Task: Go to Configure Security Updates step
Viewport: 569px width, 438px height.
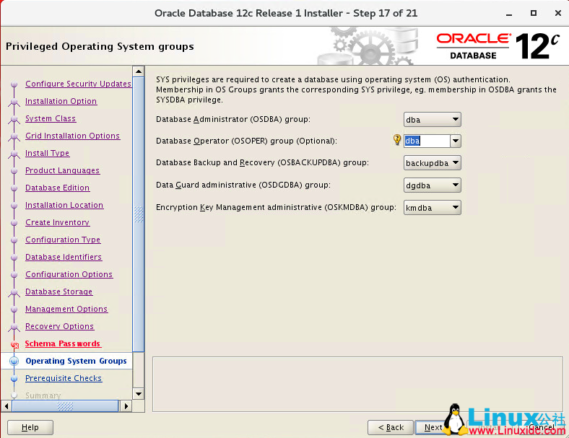Action: pos(78,84)
